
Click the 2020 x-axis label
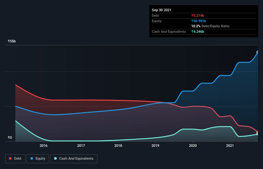click(x=193, y=146)
